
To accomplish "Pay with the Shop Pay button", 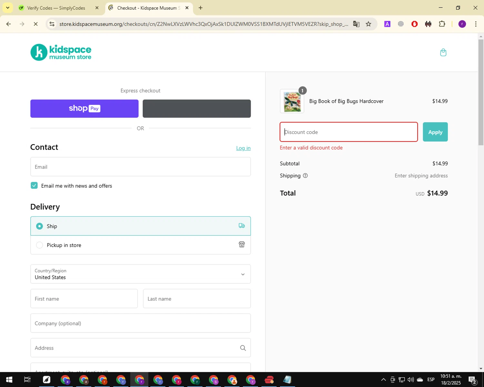I will (x=84, y=108).
